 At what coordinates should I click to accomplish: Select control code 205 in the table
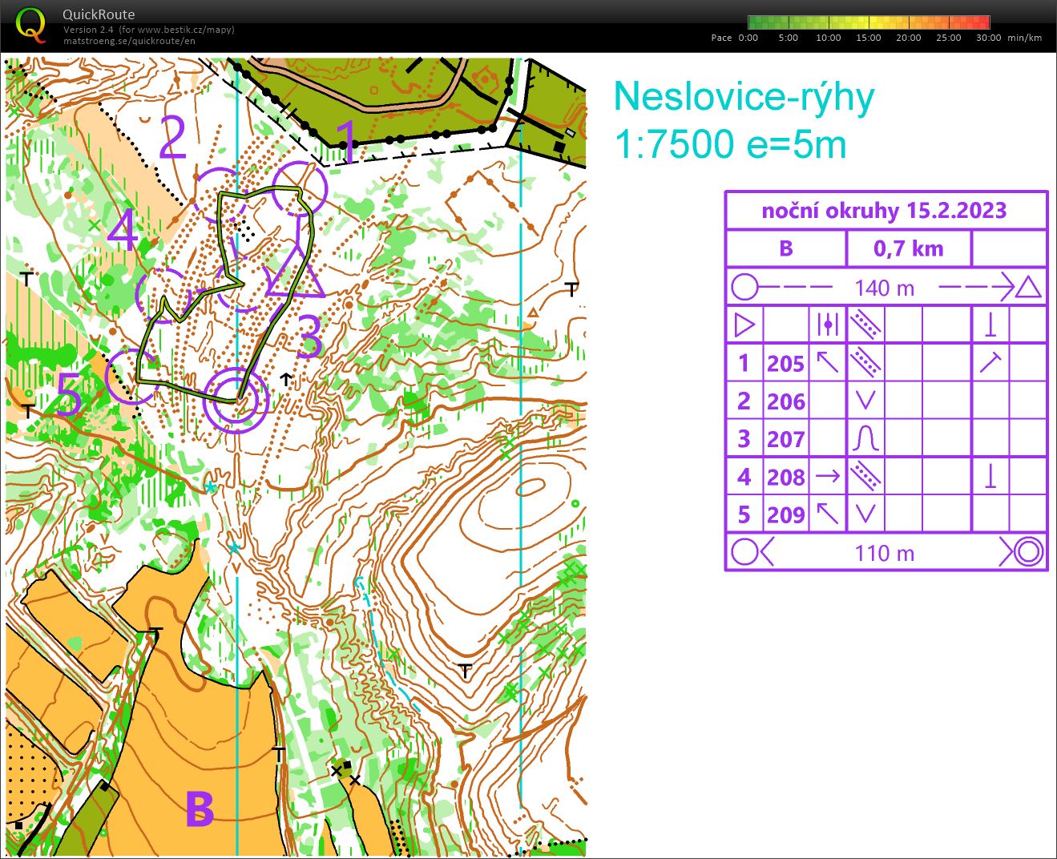[x=785, y=364]
